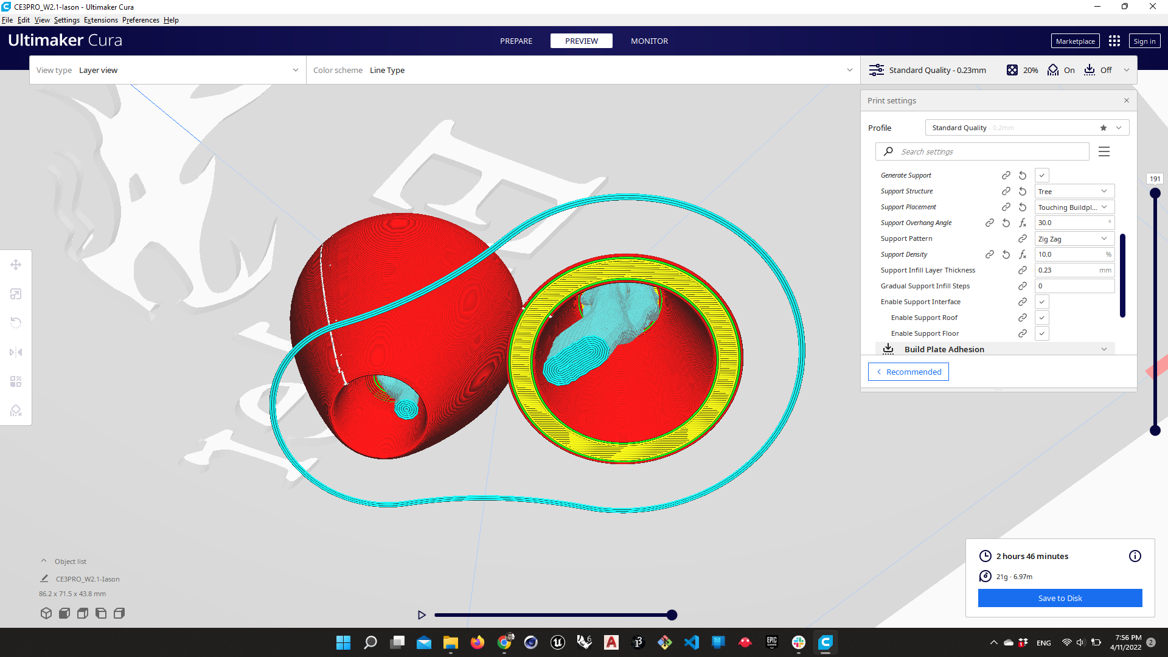This screenshot has height=657, width=1168.
Task: Switch to the MONITOR stage tab
Action: pos(649,41)
